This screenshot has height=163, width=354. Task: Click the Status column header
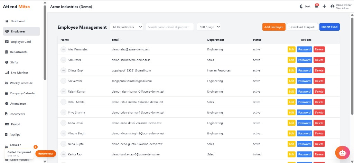(x=257, y=40)
